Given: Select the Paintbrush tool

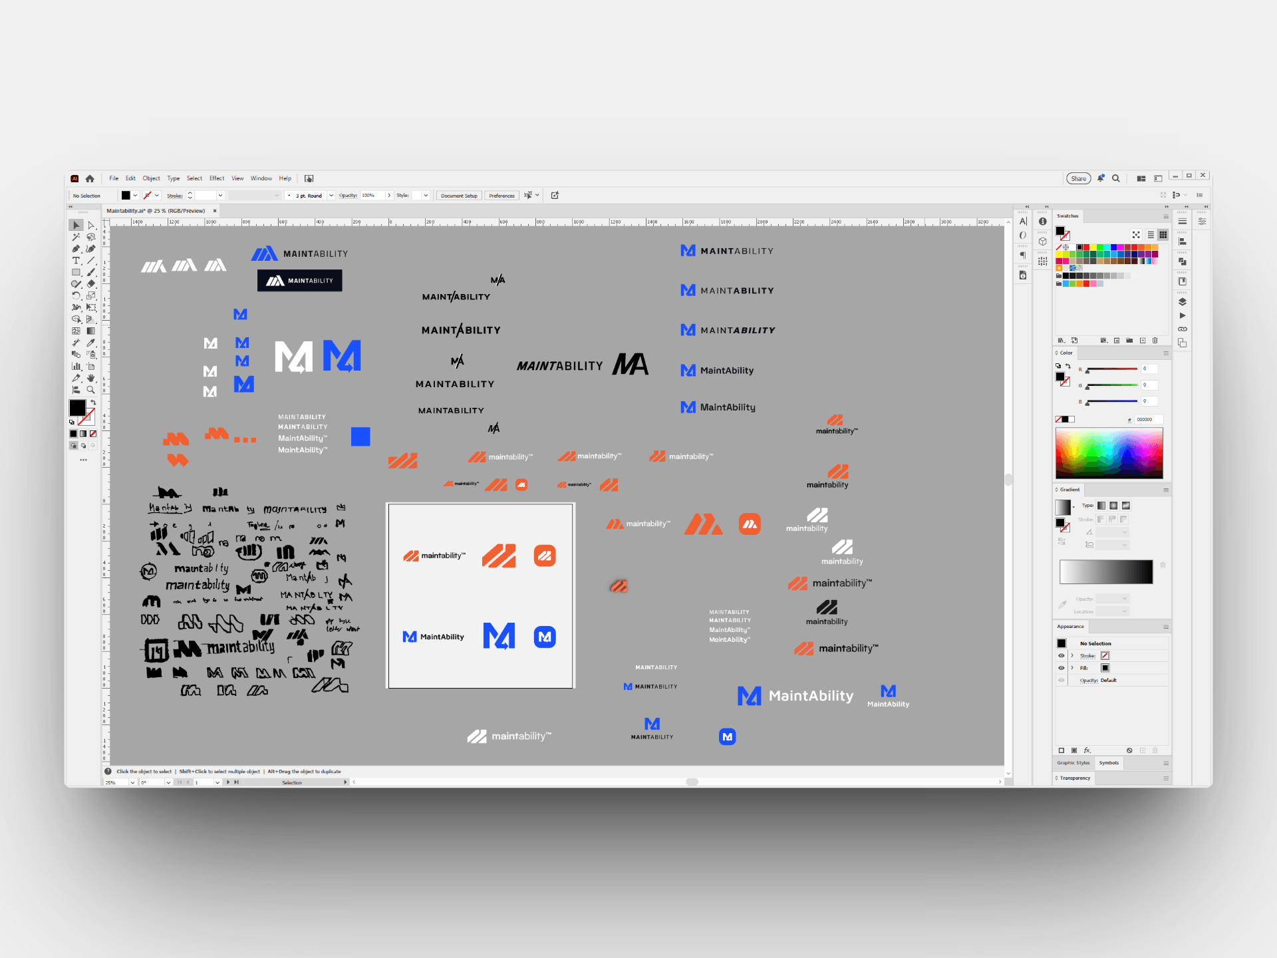Looking at the screenshot, I should [91, 272].
